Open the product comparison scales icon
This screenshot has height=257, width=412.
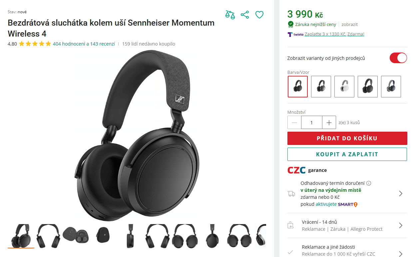coord(230,15)
